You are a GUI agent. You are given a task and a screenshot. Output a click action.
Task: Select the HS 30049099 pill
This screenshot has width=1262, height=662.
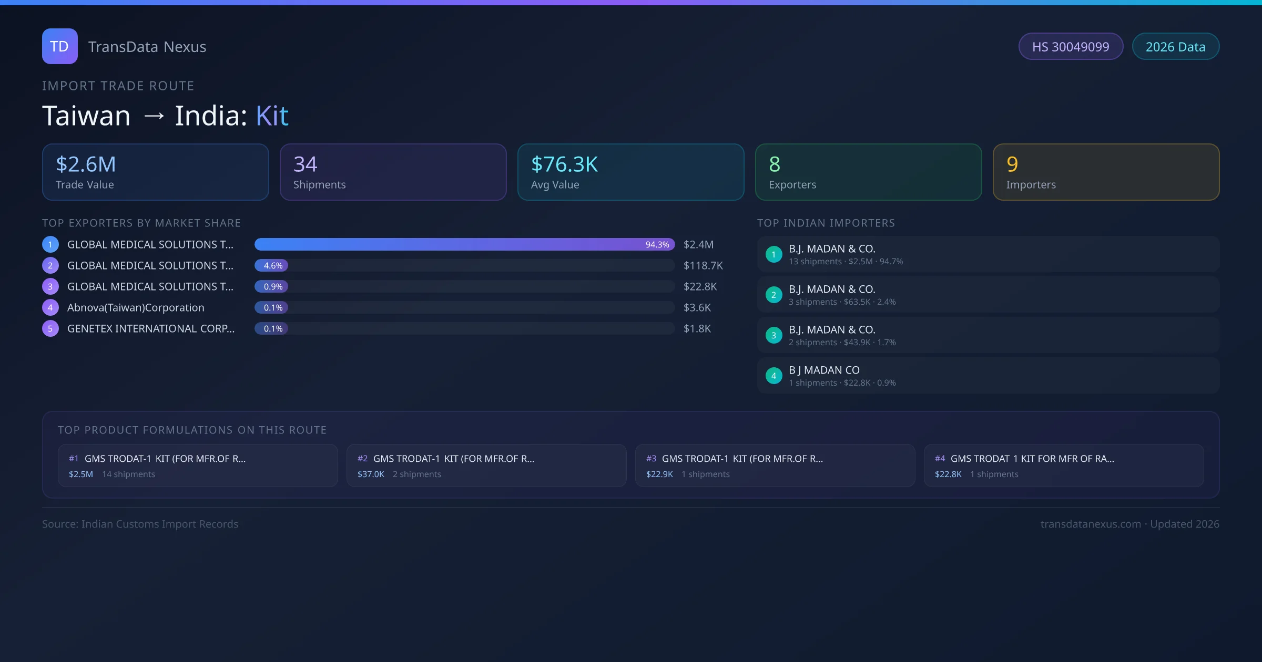tap(1070, 47)
